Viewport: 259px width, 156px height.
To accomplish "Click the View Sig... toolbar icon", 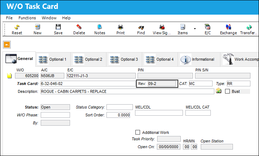I will pos(162,27).
